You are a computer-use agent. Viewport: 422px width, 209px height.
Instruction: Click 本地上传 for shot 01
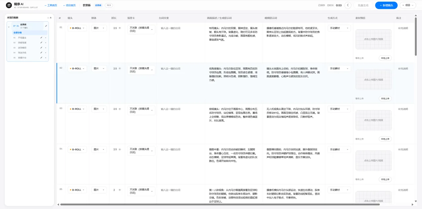[x=385, y=58]
